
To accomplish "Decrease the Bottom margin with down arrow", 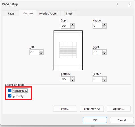I will click(x=73, y=80).
